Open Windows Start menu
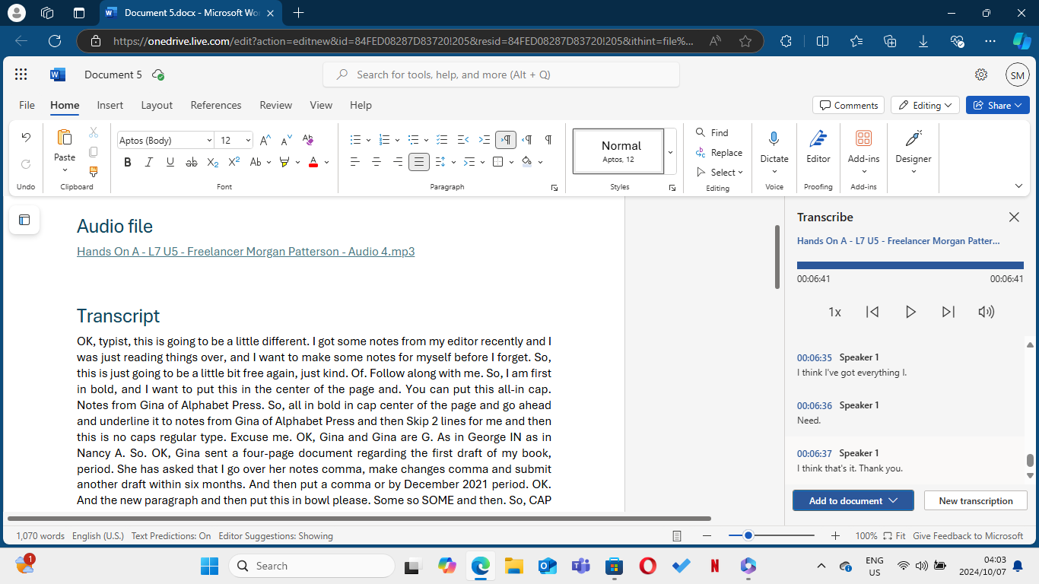 pyautogui.click(x=209, y=566)
